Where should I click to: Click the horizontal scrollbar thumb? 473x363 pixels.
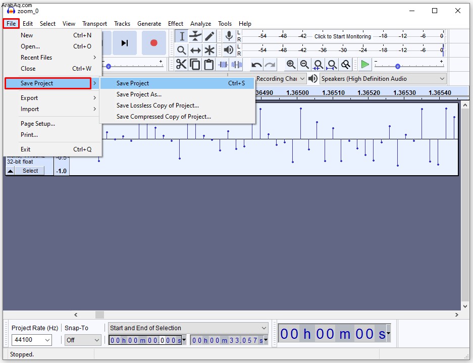point(99,315)
